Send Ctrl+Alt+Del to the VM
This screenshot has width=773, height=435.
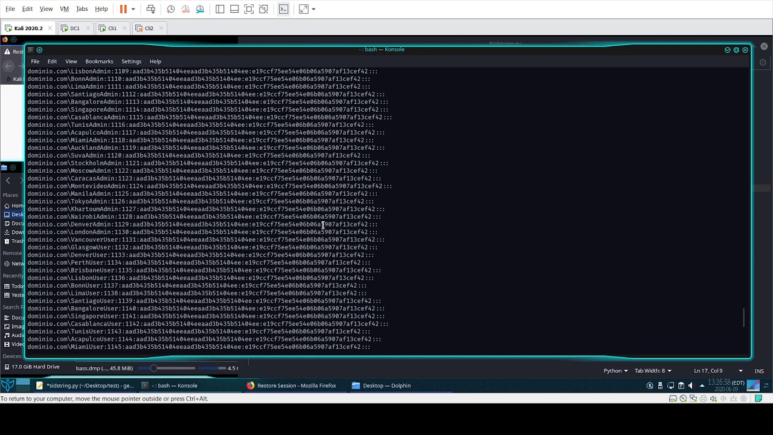pos(151,9)
